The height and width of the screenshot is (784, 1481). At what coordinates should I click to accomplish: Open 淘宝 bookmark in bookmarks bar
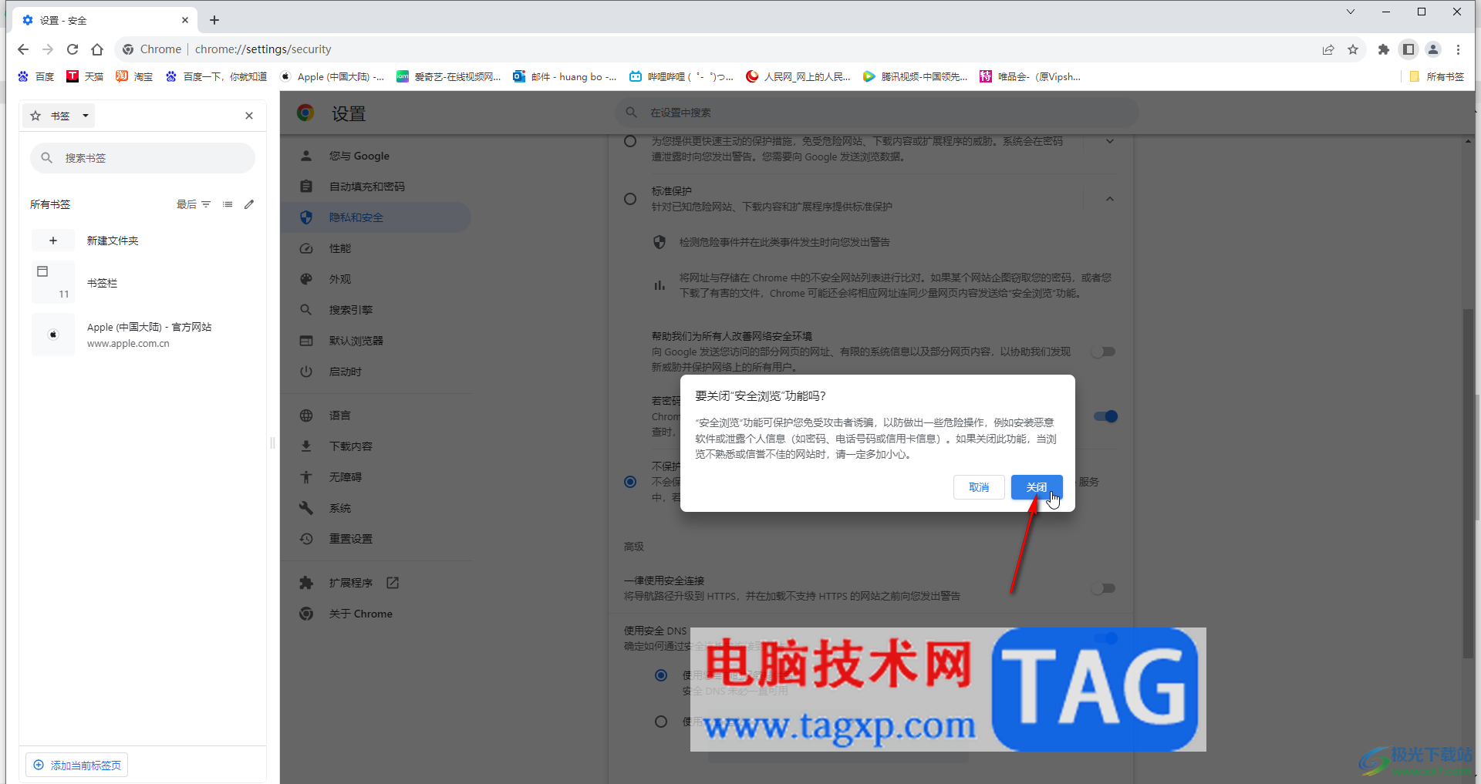click(x=134, y=76)
